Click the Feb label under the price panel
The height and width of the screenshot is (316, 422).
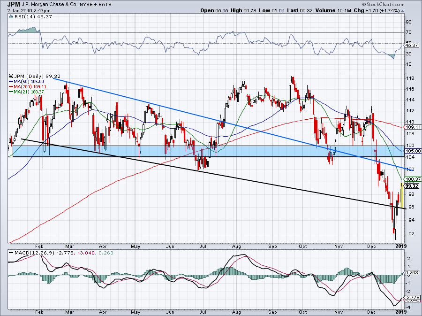(x=39, y=246)
